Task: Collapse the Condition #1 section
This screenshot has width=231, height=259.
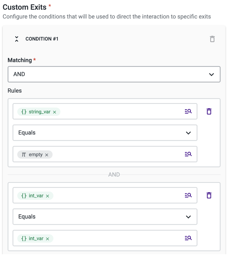Action: tap(17, 39)
